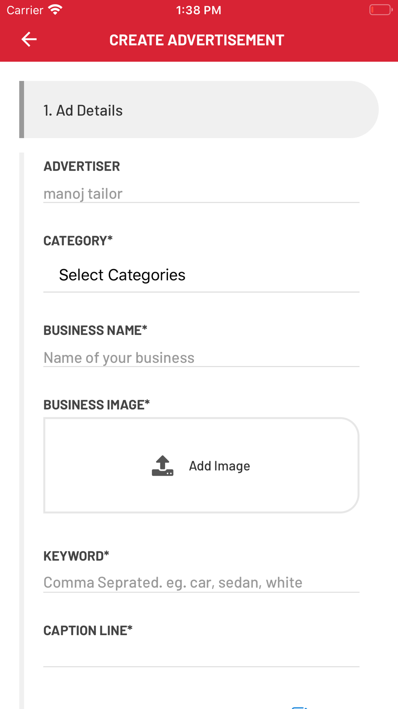
Task: Tap the battery icon in the status bar
Action: (x=381, y=10)
